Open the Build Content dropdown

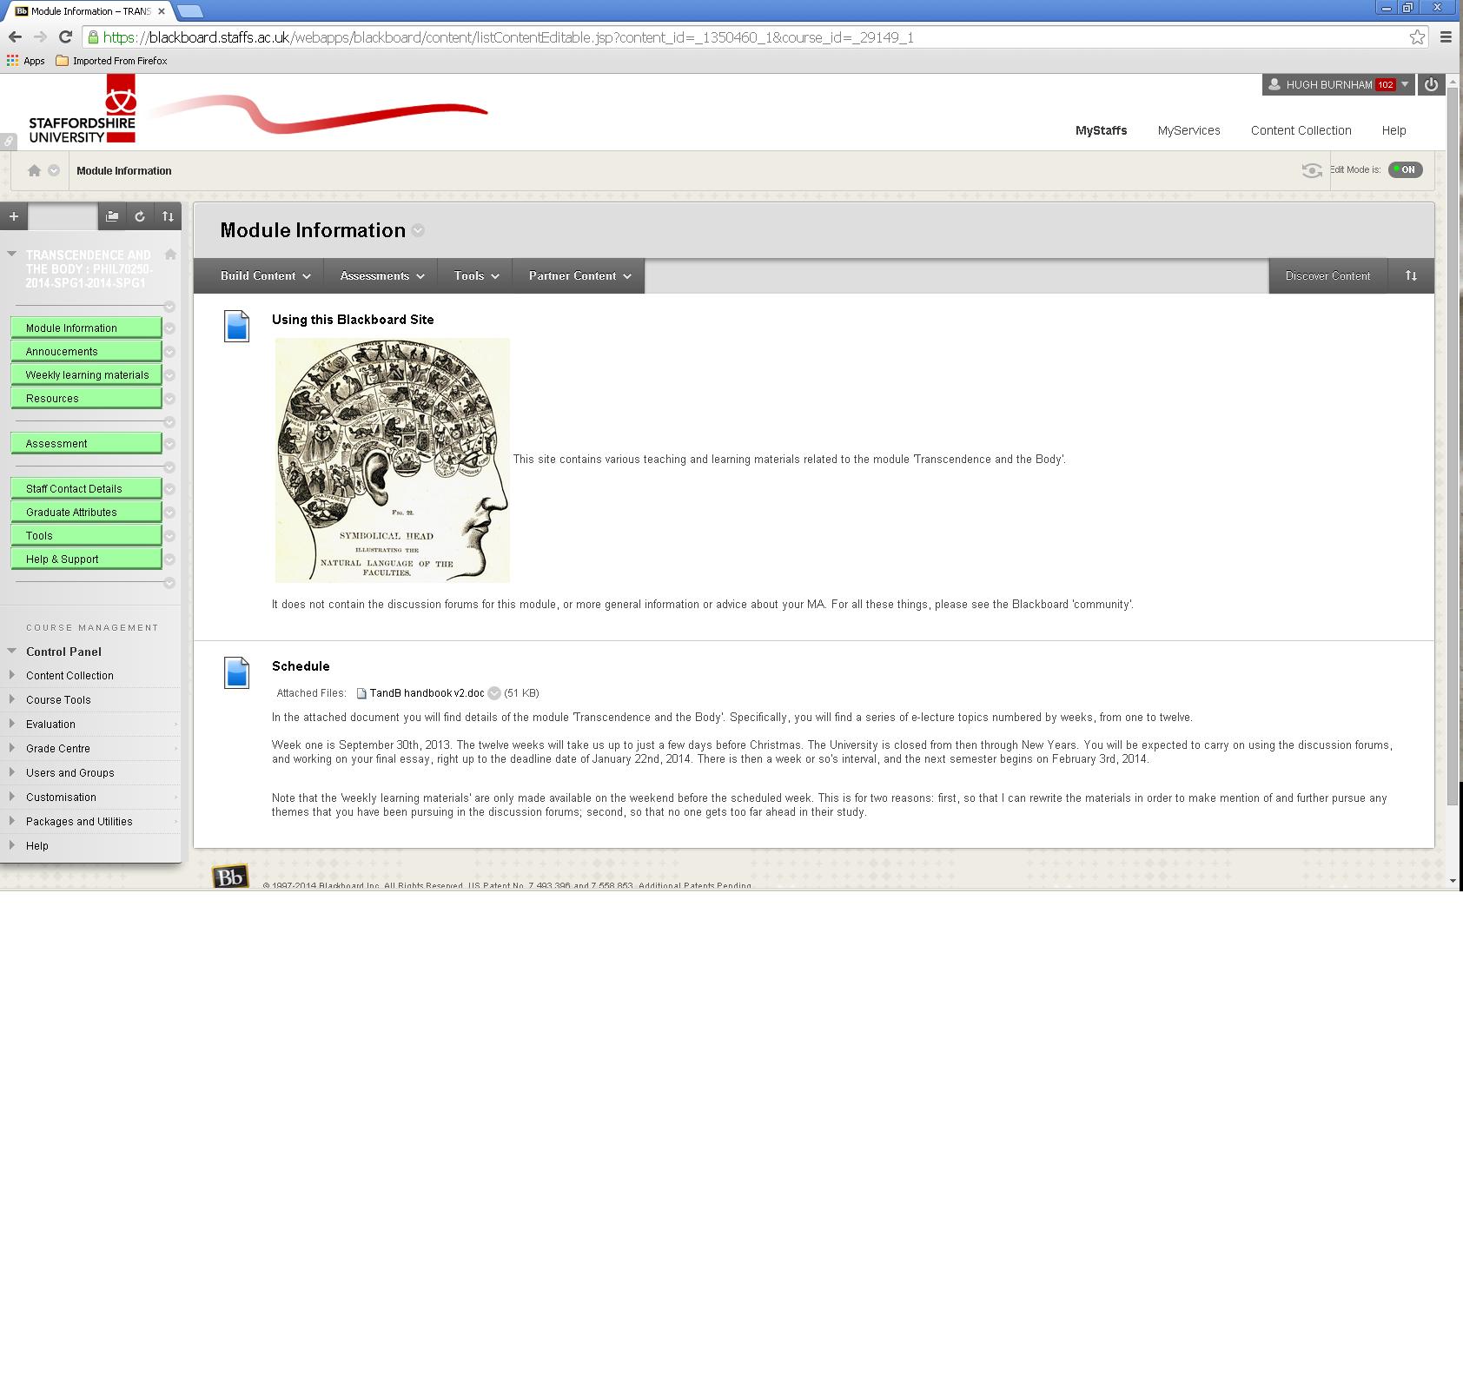click(x=264, y=275)
